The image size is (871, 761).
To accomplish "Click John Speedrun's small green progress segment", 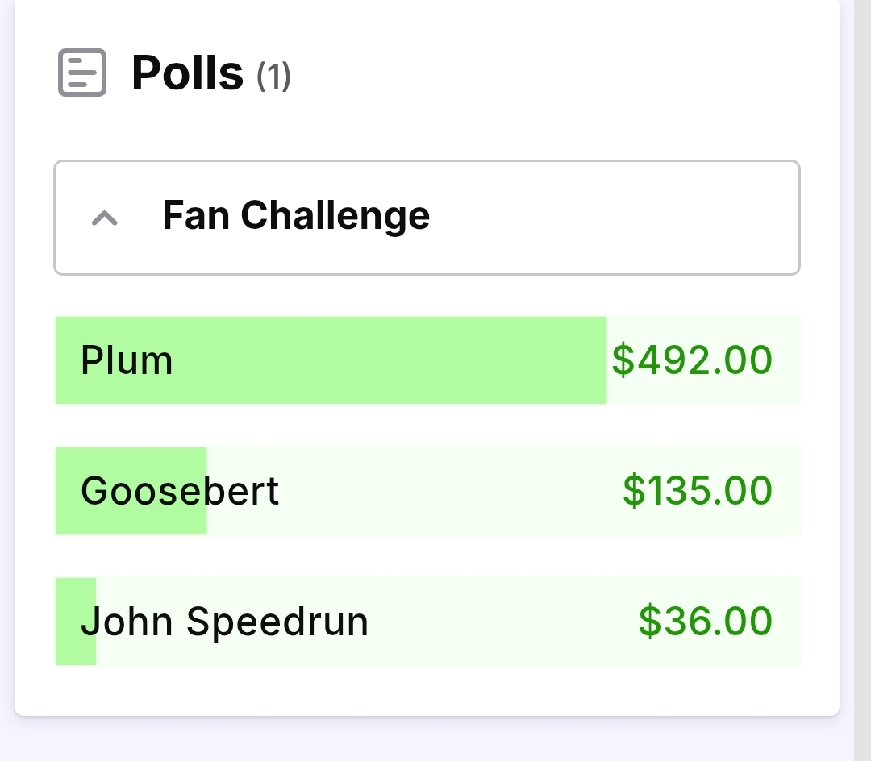I will tap(76, 621).
